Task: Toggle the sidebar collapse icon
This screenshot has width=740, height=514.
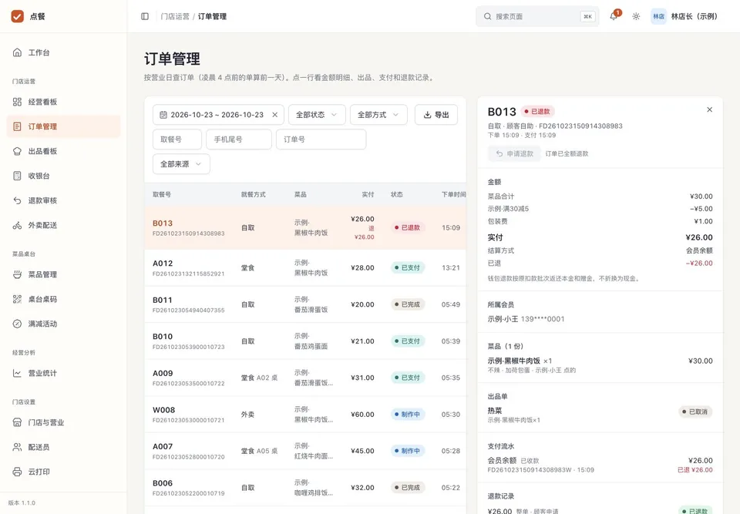Action: (x=145, y=16)
